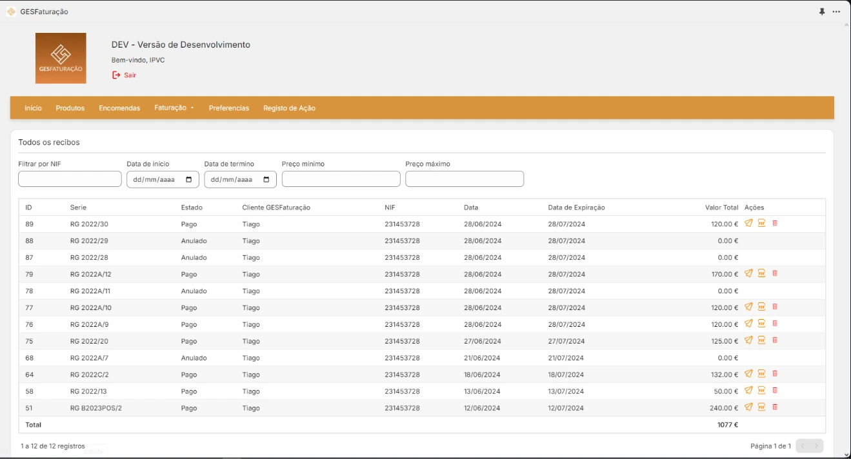Send receipt RG 2022C/2 by email
The height and width of the screenshot is (459, 851).
click(748, 373)
